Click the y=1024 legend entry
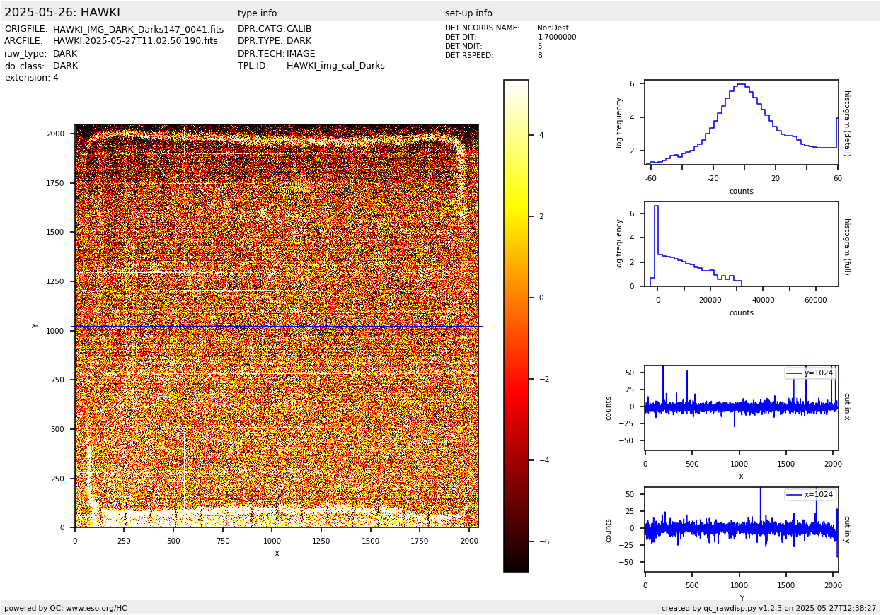The image size is (881, 615). (810, 373)
